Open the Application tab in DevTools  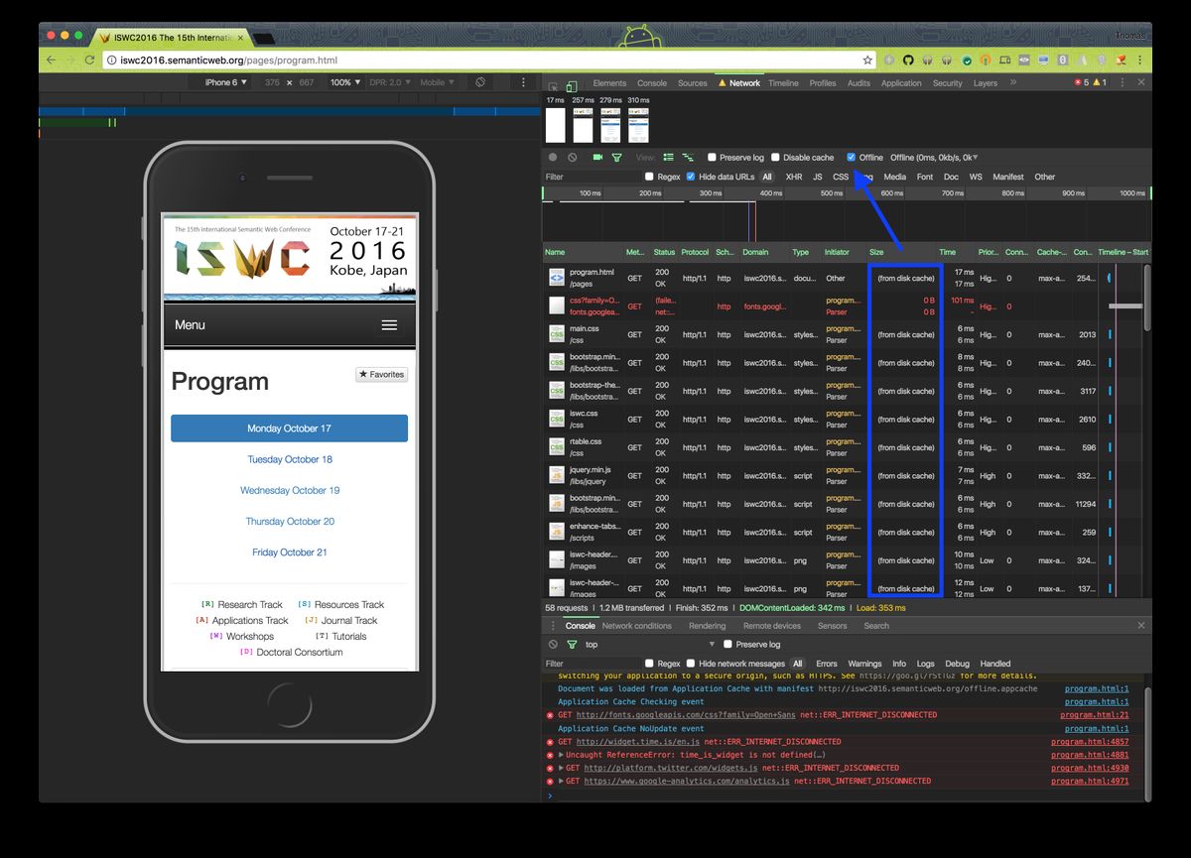901,83
